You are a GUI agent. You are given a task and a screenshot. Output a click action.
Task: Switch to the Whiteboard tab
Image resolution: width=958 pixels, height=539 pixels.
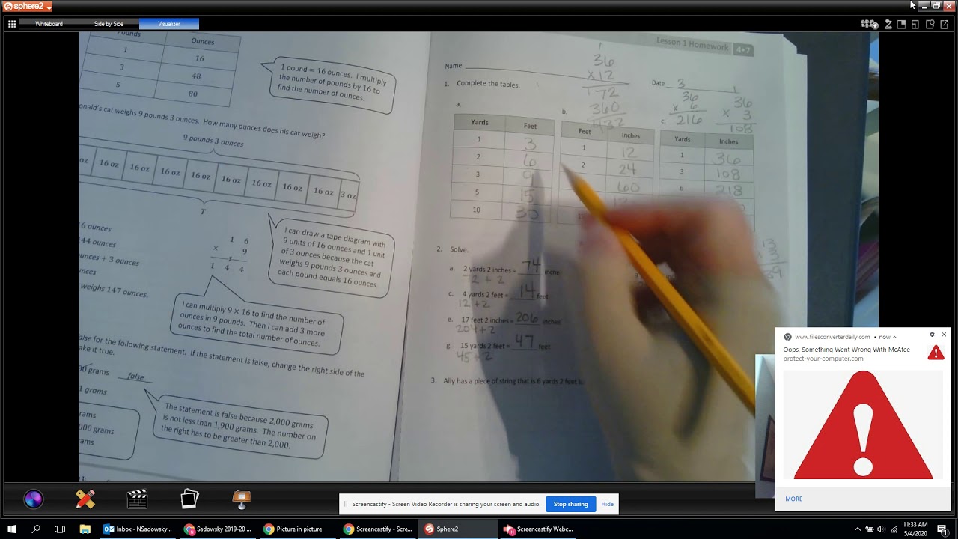pyautogui.click(x=49, y=24)
